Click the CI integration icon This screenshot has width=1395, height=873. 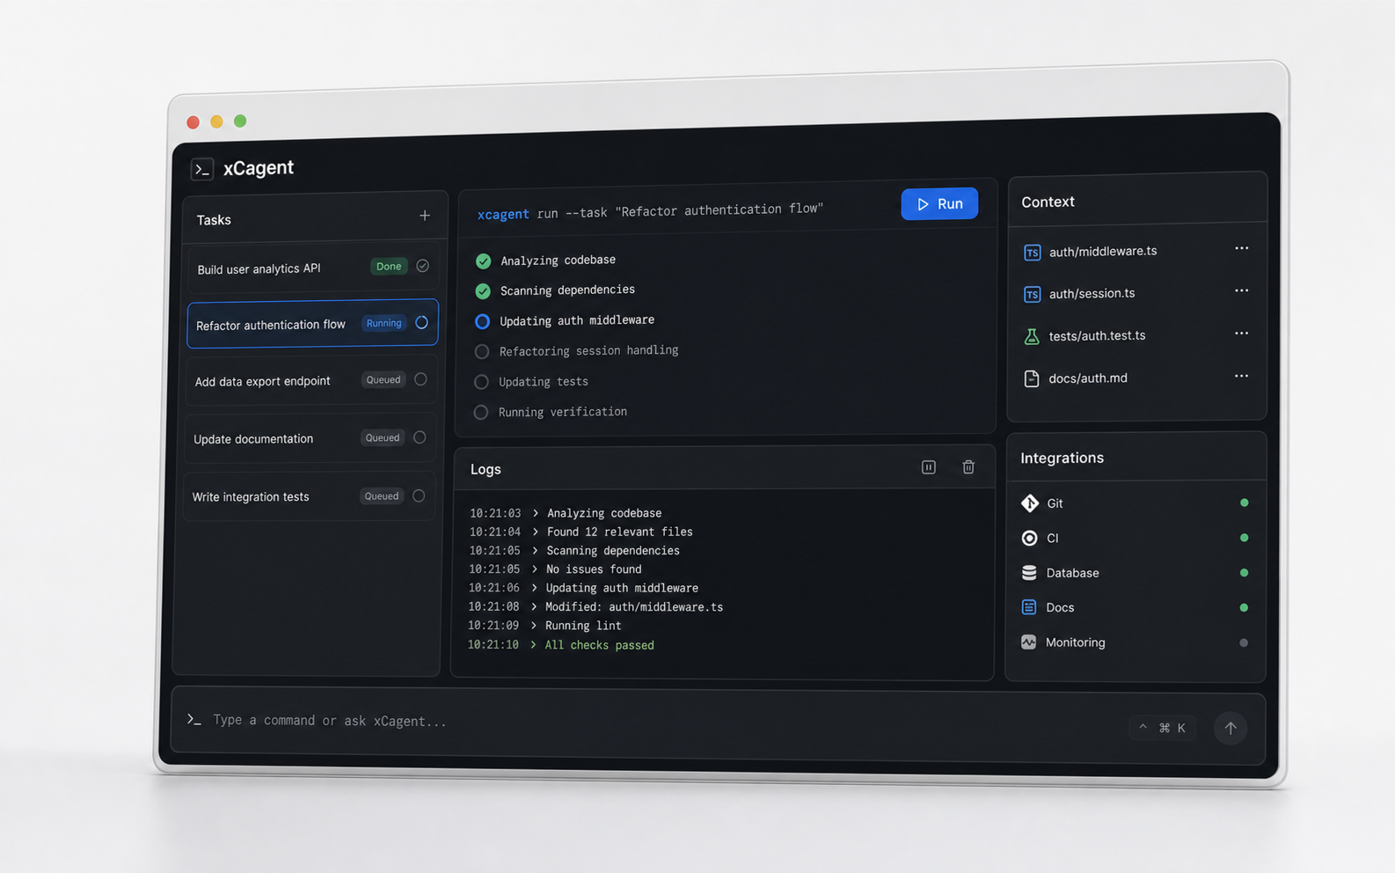1029,538
